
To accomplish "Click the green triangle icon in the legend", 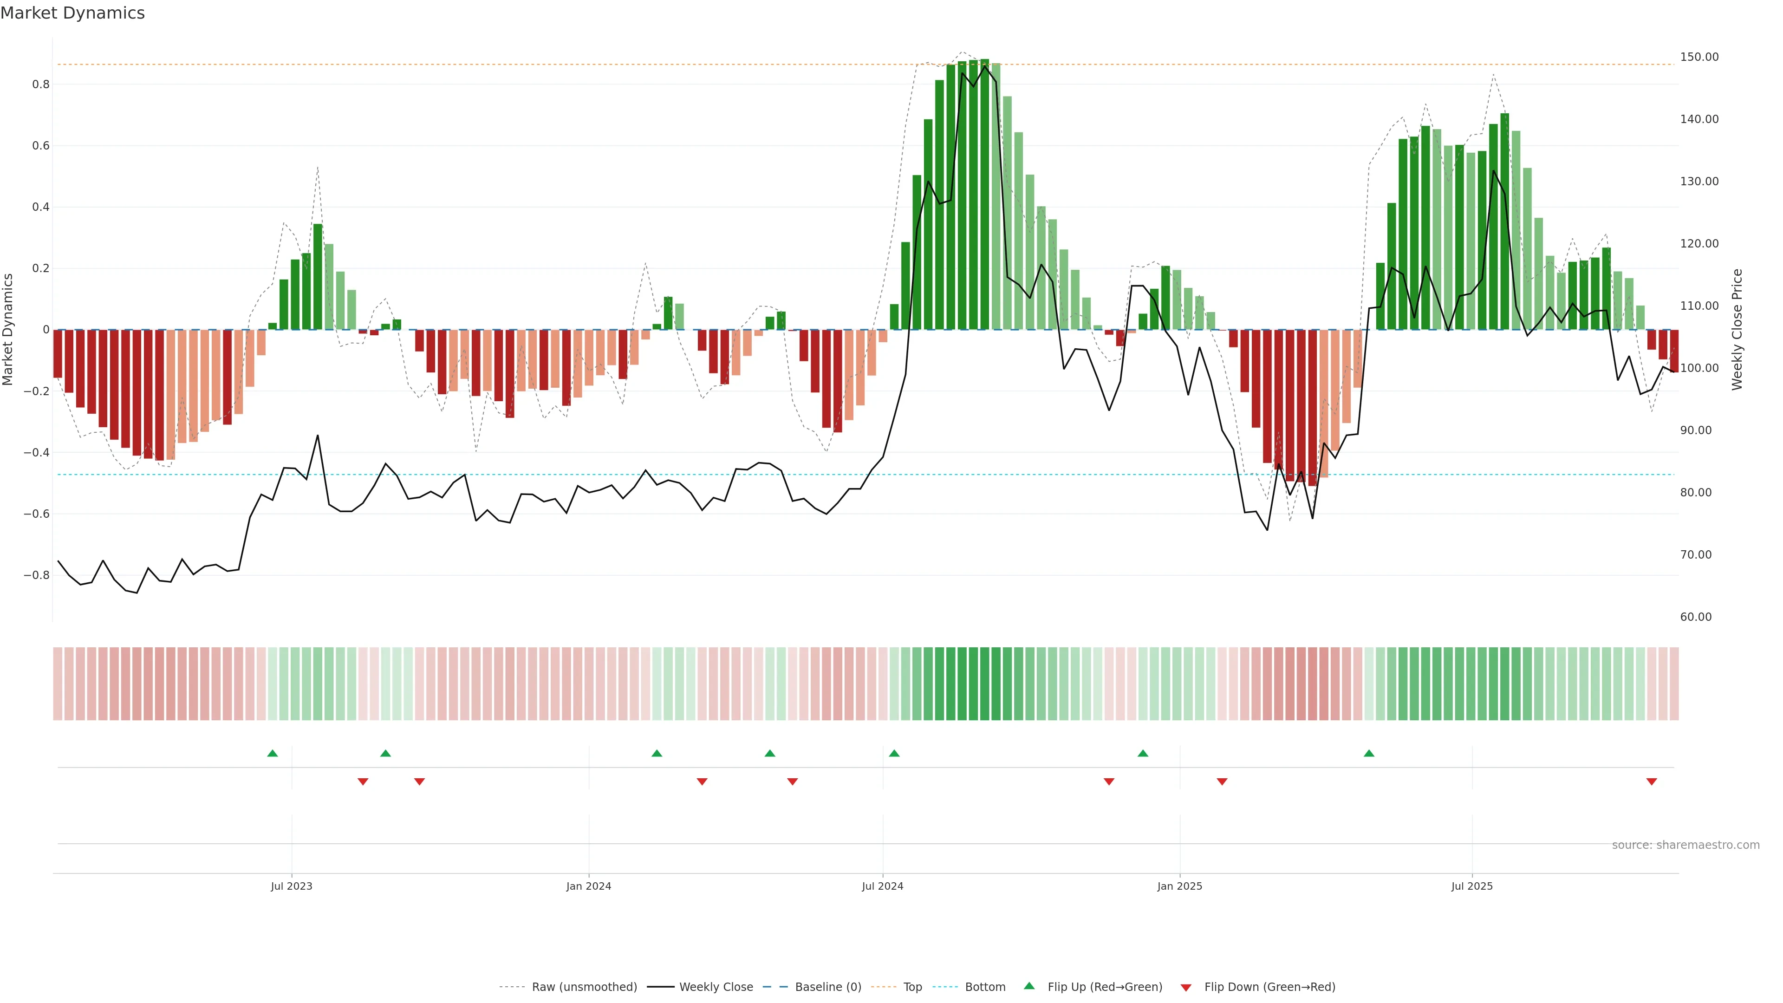I will point(1029,986).
